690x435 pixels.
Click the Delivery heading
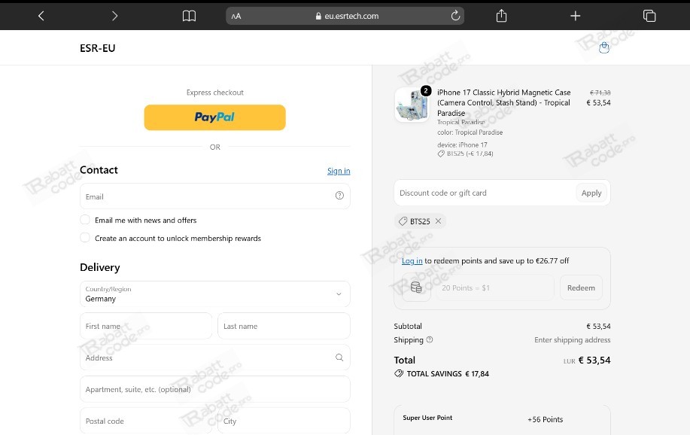100,267
